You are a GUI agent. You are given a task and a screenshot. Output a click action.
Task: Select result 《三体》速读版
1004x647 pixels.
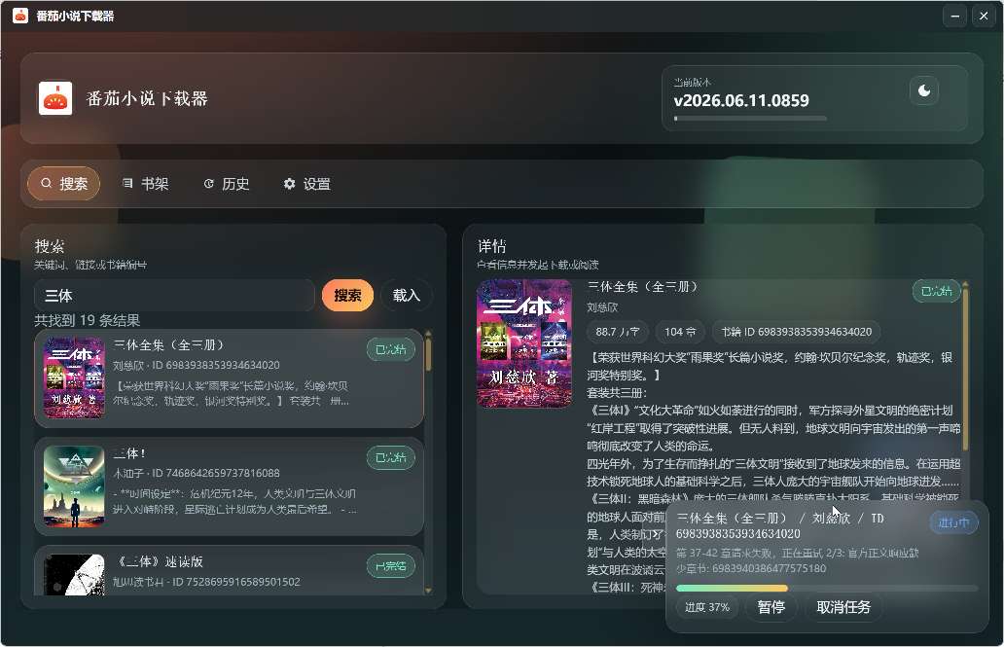point(230,571)
